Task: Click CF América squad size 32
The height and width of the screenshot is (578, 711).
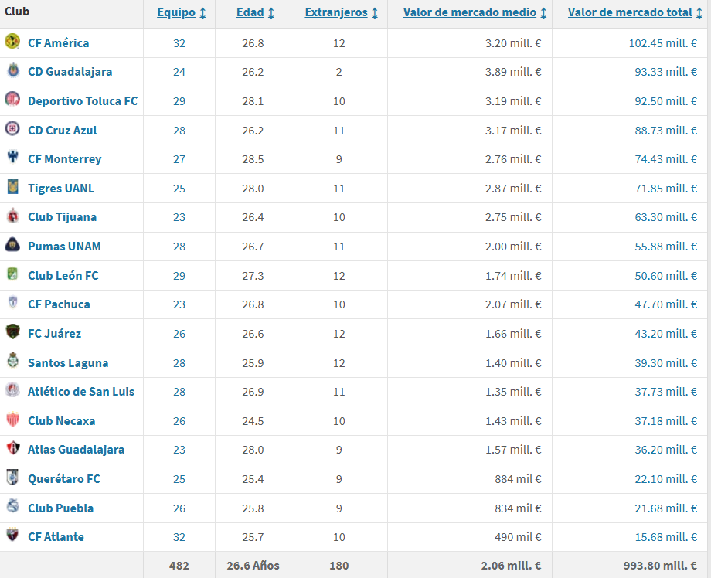Action: coord(179,43)
